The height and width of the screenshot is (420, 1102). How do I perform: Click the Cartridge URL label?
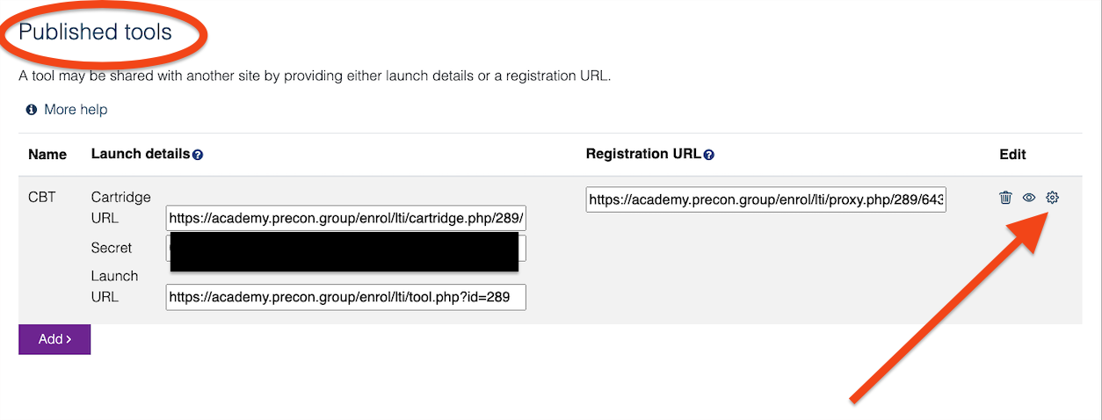[x=121, y=207]
